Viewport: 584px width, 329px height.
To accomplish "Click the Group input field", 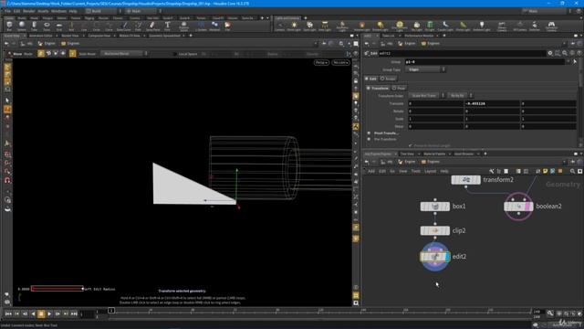I will coord(485,62).
